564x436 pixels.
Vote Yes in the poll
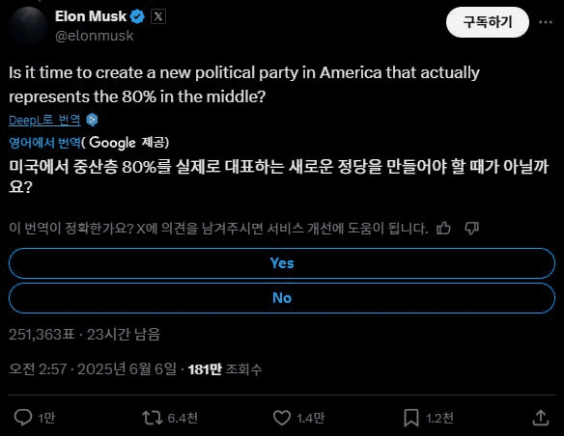point(282,263)
